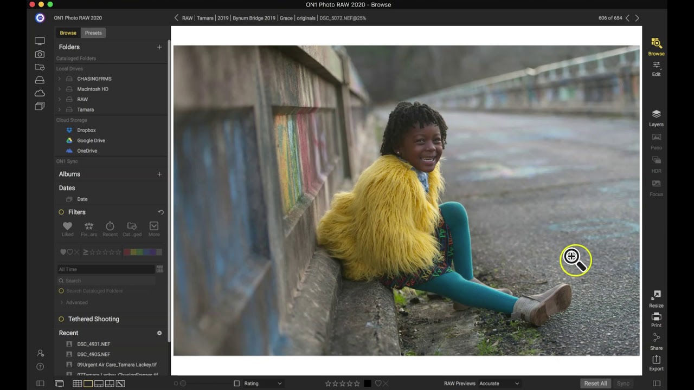Expand the RAW drive

(59, 99)
